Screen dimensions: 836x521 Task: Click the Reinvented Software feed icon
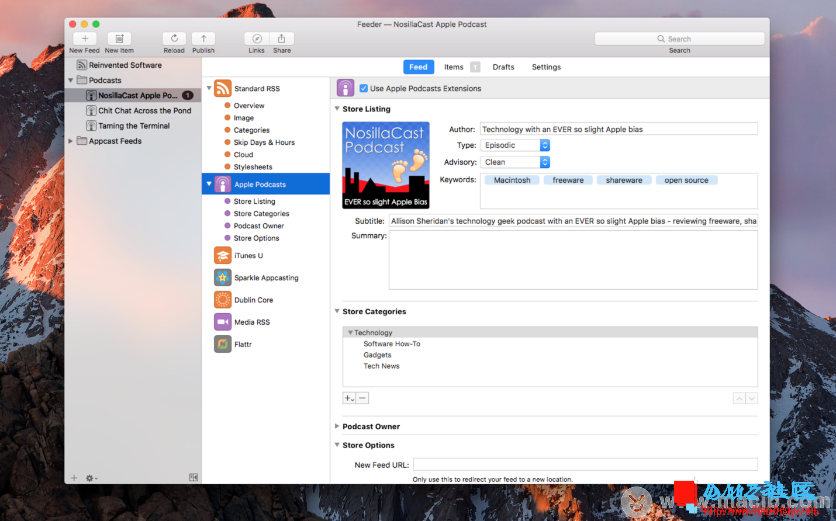(82, 65)
